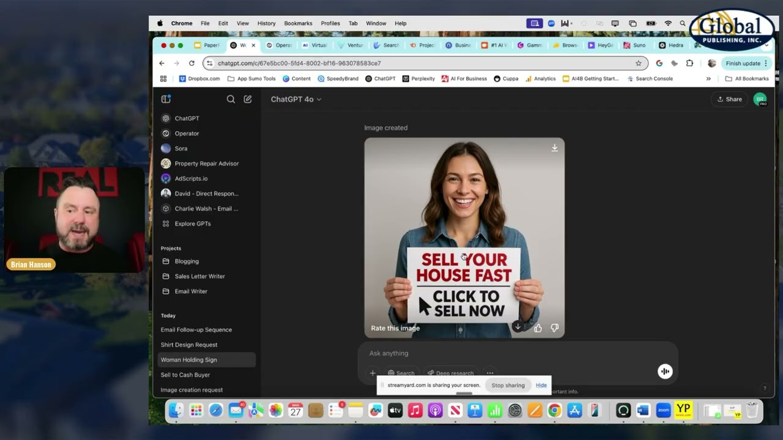Open the bookmarks apps grid icon
Viewport: 783px width, 440px height.
click(163, 79)
